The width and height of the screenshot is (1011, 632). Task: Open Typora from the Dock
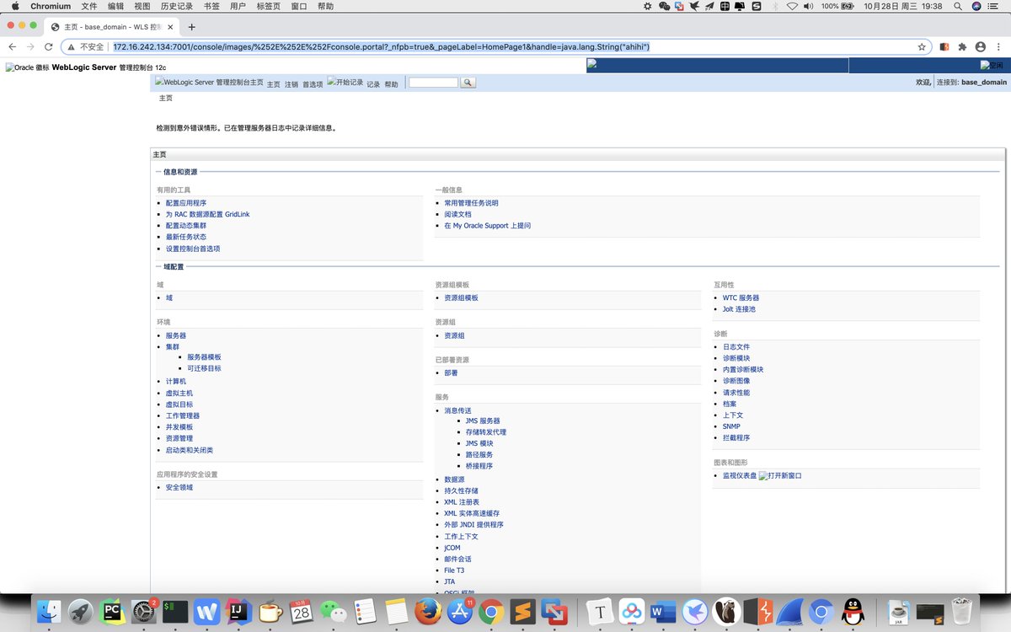(600, 611)
